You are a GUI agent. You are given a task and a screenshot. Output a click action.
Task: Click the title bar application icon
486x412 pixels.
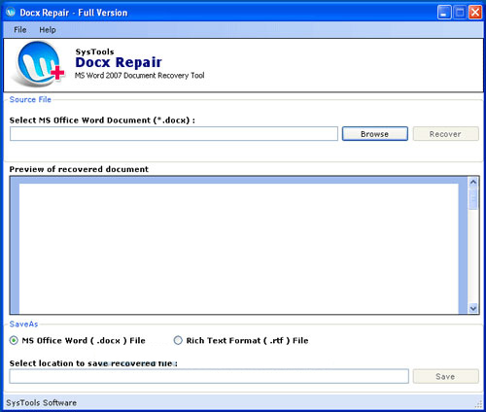point(11,13)
